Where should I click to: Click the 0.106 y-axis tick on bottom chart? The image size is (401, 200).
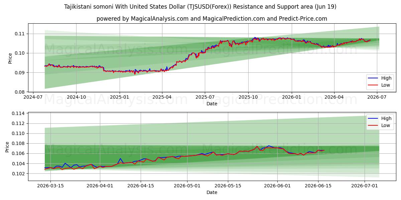click(19, 153)
